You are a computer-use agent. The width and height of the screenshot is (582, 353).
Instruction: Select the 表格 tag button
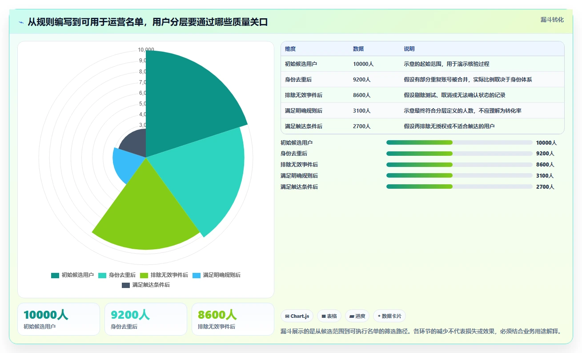[329, 316]
